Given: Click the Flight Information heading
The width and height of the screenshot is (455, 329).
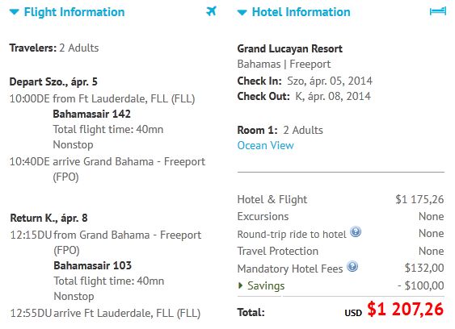Looking at the screenshot, I should point(74,12).
